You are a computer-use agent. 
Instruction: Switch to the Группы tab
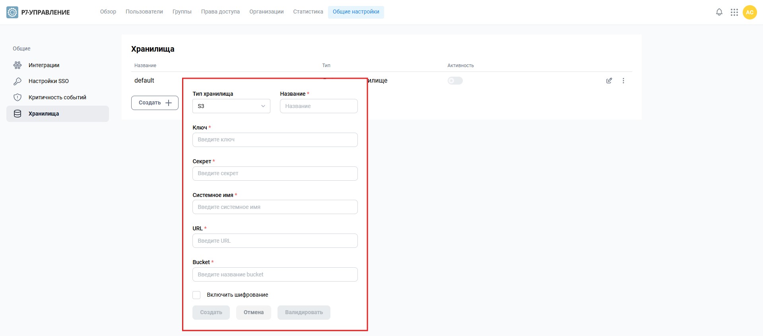[182, 12]
